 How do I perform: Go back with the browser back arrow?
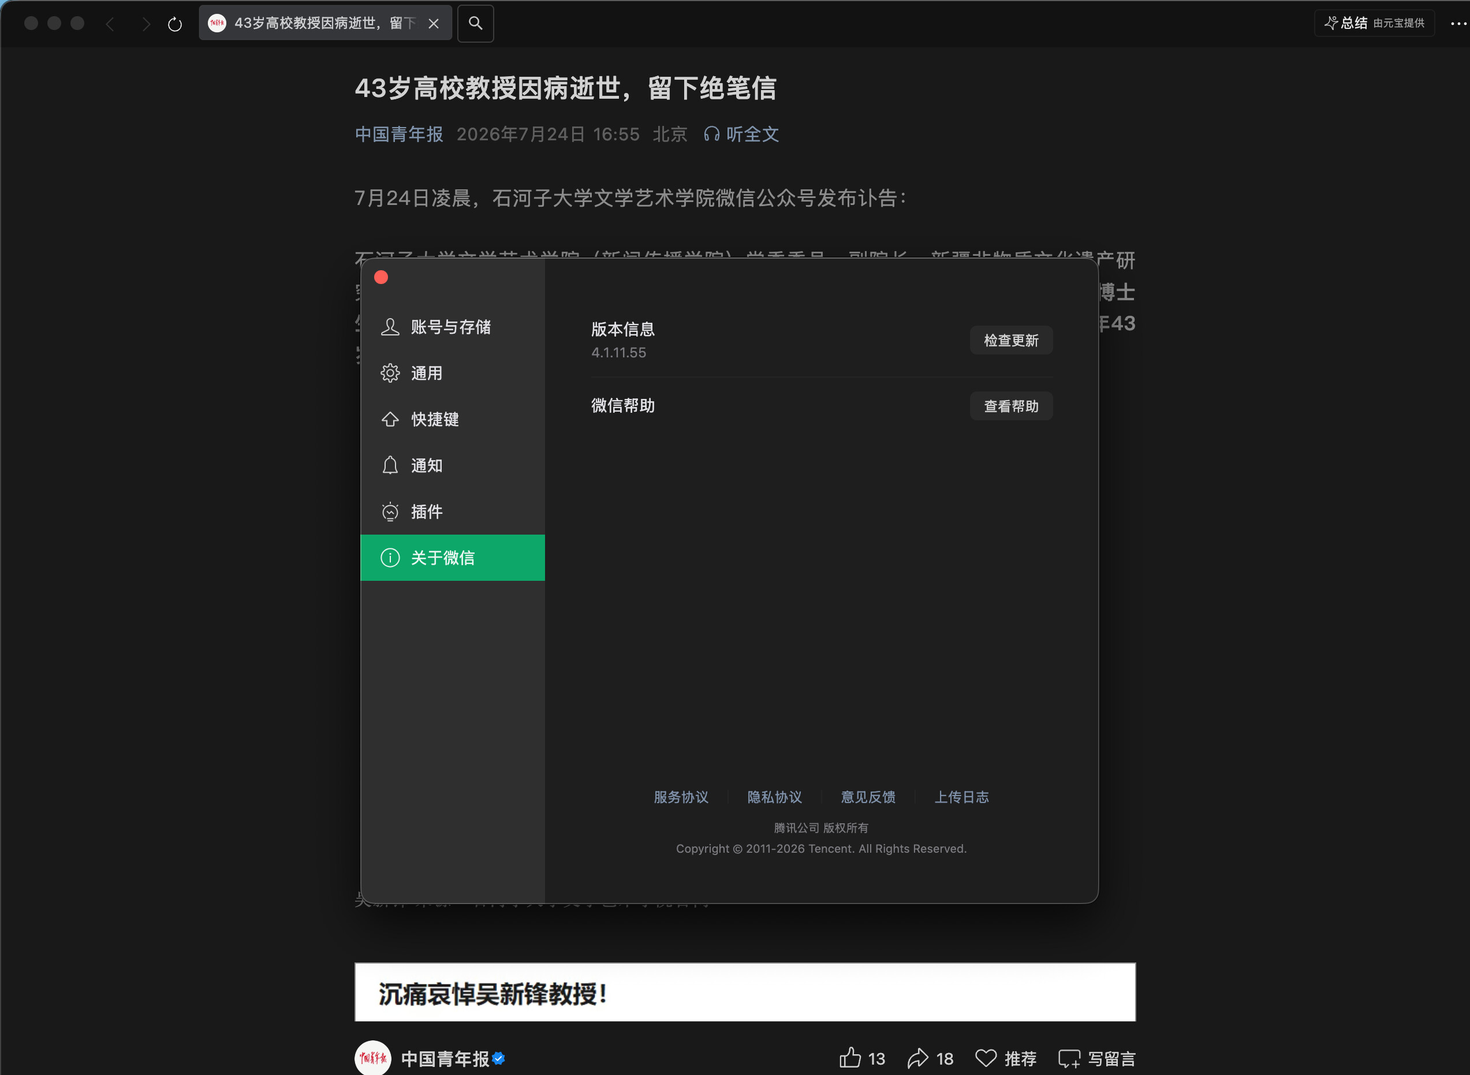[x=110, y=24]
